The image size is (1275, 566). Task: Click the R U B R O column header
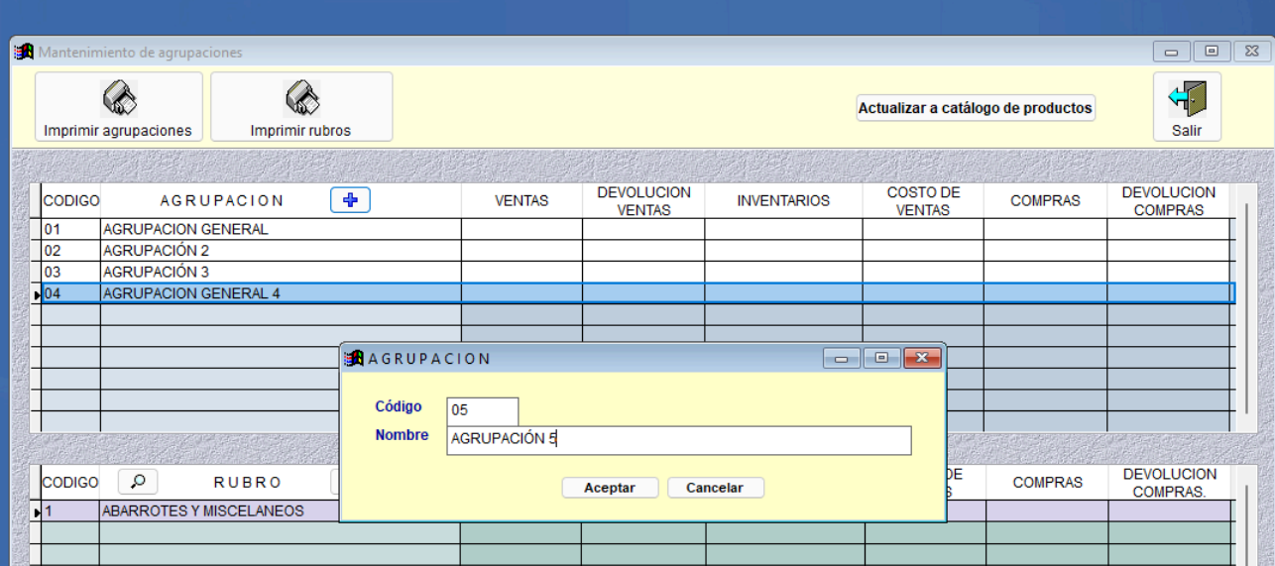point(248,482)
